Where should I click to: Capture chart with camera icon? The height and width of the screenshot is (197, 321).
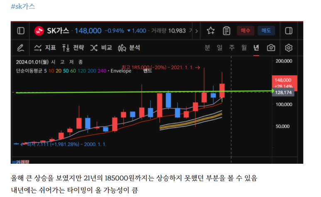click(271, 48)
